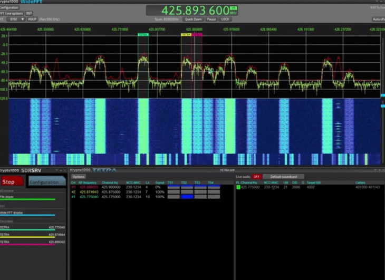Click the cyan level slider handle right of spectrum
This screenshot has height=280, width=385.
tap(382, 95)
